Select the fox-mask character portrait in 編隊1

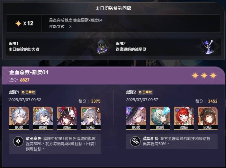coord(67,118)
